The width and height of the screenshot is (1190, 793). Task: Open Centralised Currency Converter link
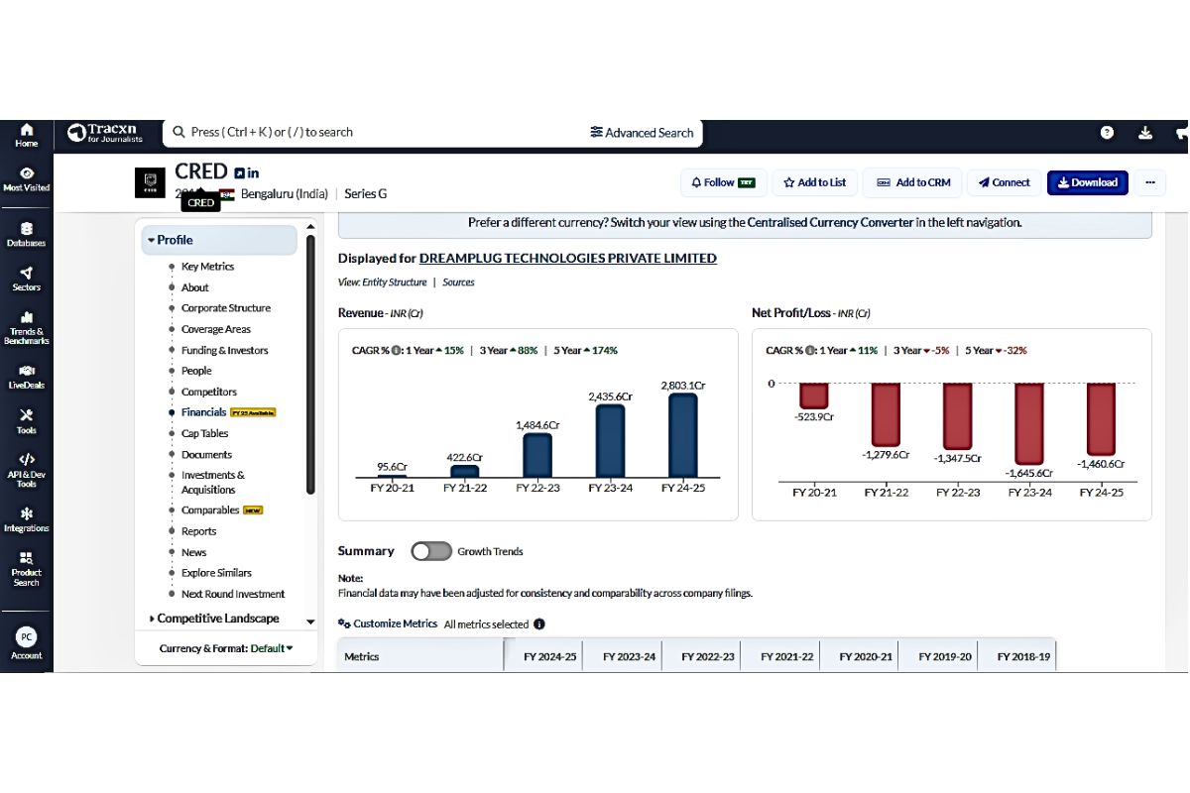(x=830, y=223)
